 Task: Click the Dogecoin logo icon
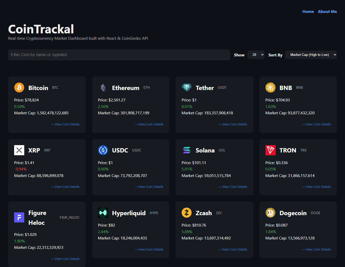[x=270, y=213]
